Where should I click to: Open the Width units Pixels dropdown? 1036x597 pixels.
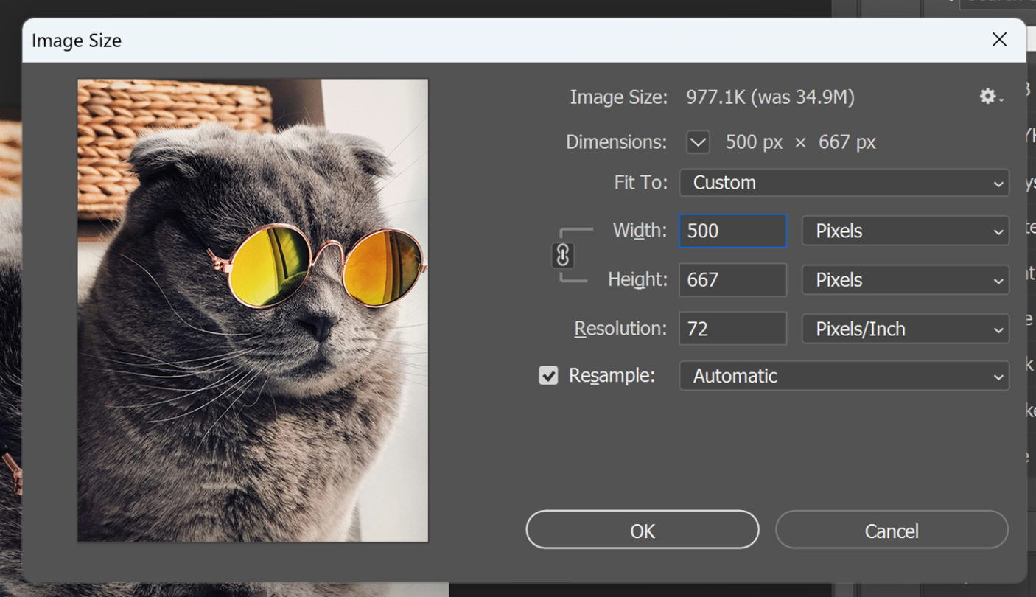point(905,231)
